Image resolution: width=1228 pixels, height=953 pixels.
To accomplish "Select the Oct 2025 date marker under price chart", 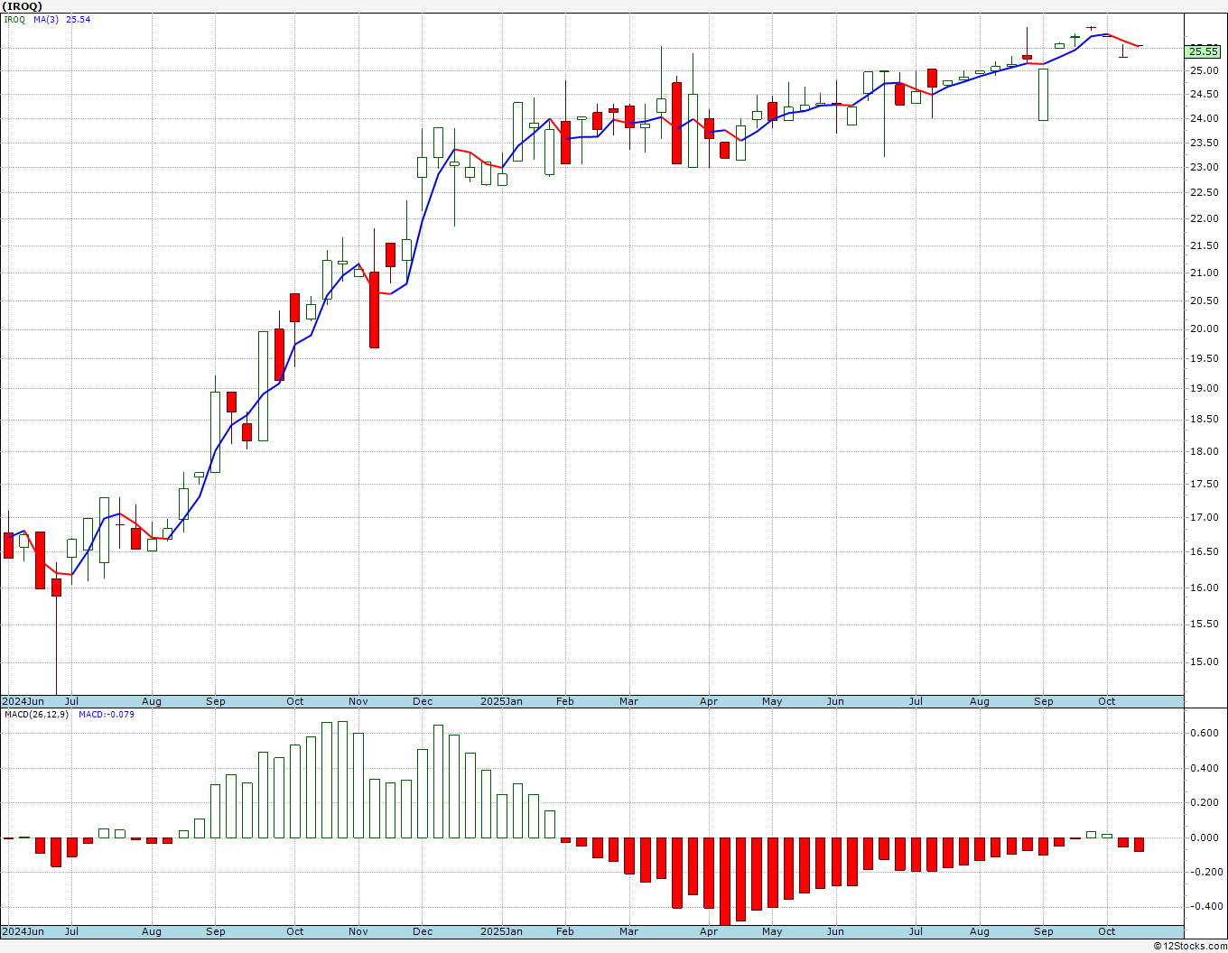I will (1107, 701).
